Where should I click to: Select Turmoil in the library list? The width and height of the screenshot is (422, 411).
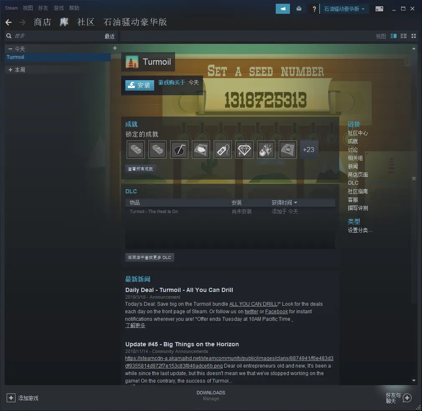58,57
